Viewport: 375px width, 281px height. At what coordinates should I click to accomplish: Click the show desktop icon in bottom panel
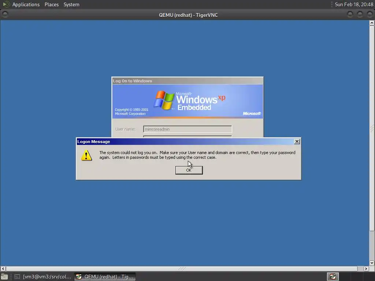pyautogui.click(x=4, y=277)
